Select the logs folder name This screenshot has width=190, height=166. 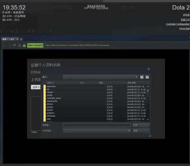pos(49,119)
